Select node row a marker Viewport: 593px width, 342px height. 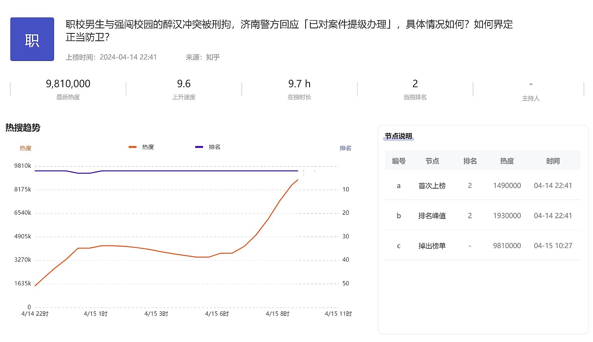point(399,186)
